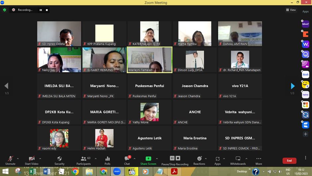Click the green encryption shield icon
The width and height of the screenshot is (312, 176).
[5, 10]
